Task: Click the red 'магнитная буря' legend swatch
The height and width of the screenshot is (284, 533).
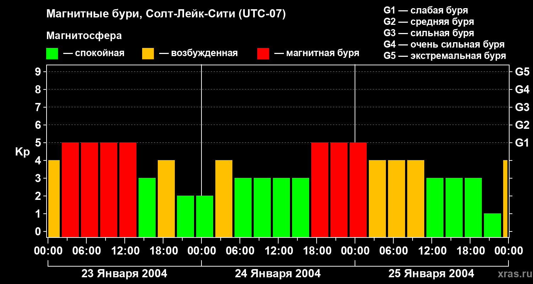Action: click(263, 54)
